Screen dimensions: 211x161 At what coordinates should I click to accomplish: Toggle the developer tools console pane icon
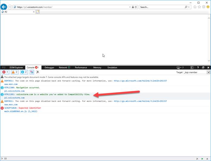[x=192, y=68]
